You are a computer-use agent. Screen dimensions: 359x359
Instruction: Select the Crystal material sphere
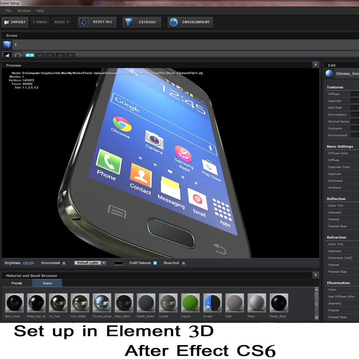pyautogui.click(x=168, y=303)
